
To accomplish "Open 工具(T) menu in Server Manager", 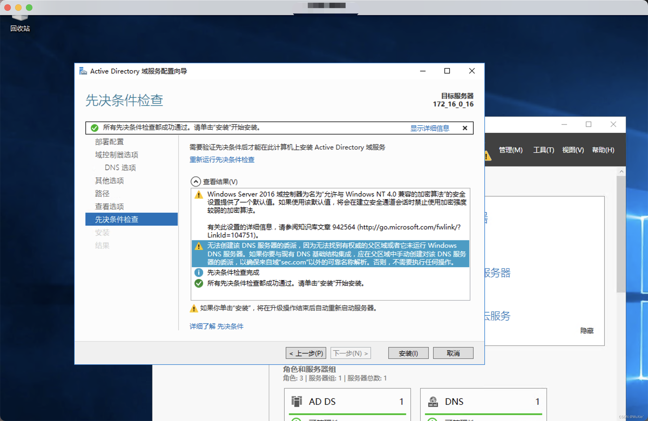I will 544,150.
